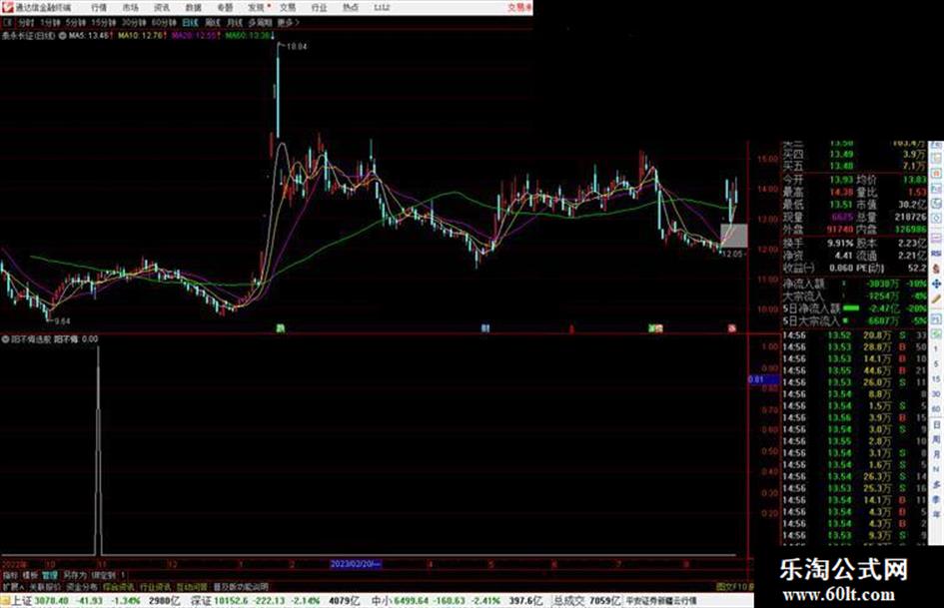
Task: Click the 9.64 low price marker
Action: [61, 320]
